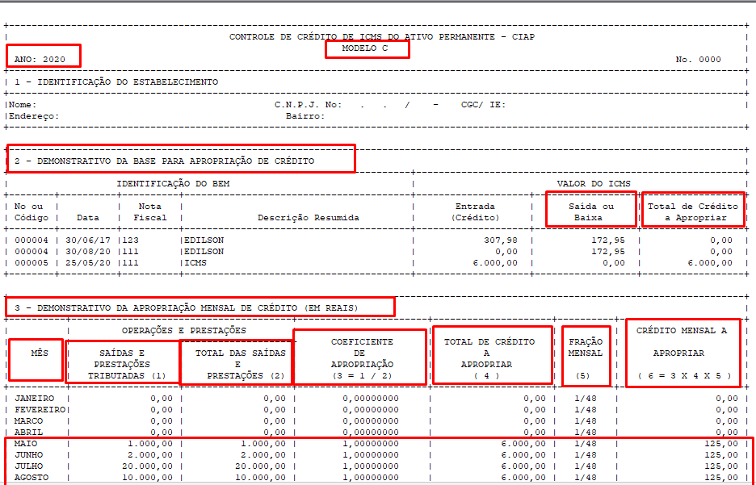This screenshot has width=756, height=485.
Task: Select the 'OPERAÇÕES E PRESTAÇÕES' group header
Action: (x=183, y=330)
